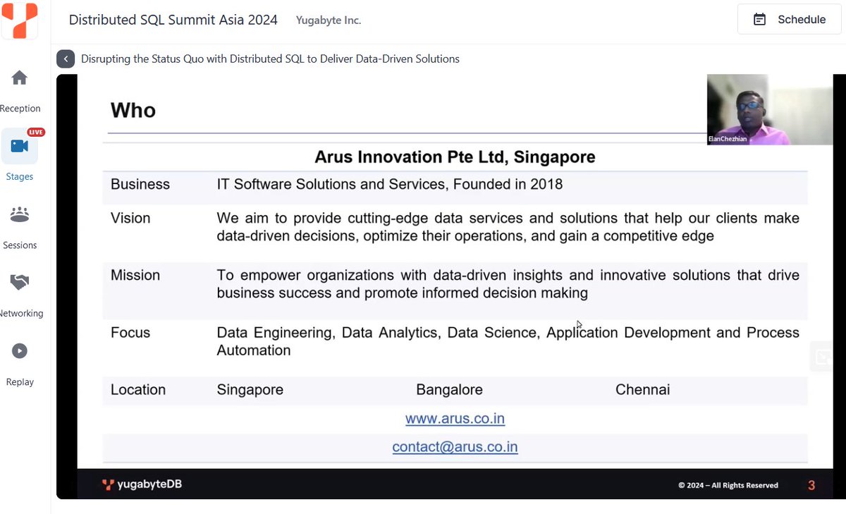Click the calendar icon in the Schedule button
Viewport: 846px width, 514px height.
pos(759,19)
